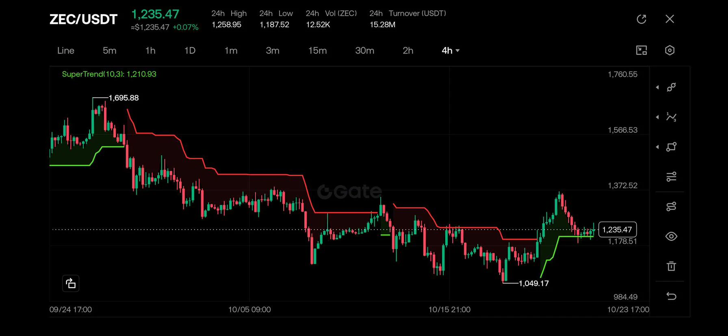Click the 24h Turnover value 15.28M
The height and width of the screenshot is (336, 728).
pyautogui.click(x=382, y=25)
